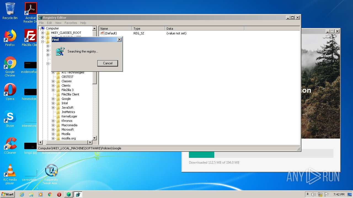
Task: Open the File menu in Registry Editor
Action: [41, 23]
